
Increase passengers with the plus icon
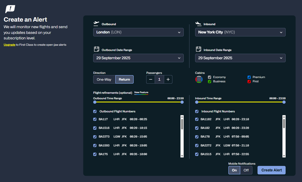coord(168,79)
